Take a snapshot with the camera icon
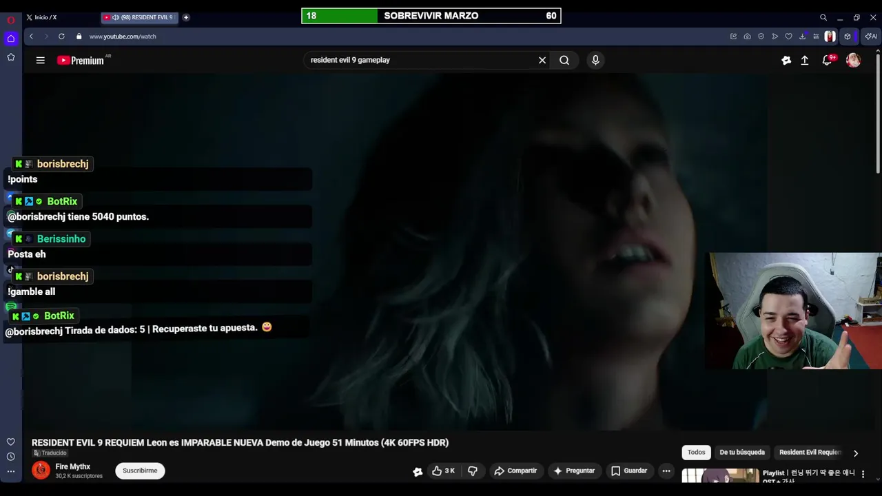Image resolution: width=882 pixels, height=496 pixels. (x=747, y=37)
